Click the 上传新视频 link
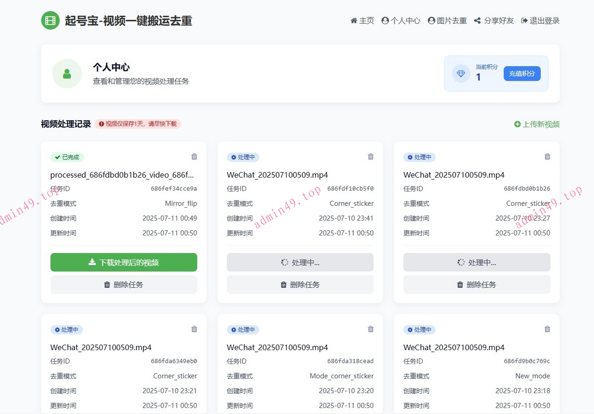Screen dimensions: 594x414 pyautogui.click(x=537, y=124)
